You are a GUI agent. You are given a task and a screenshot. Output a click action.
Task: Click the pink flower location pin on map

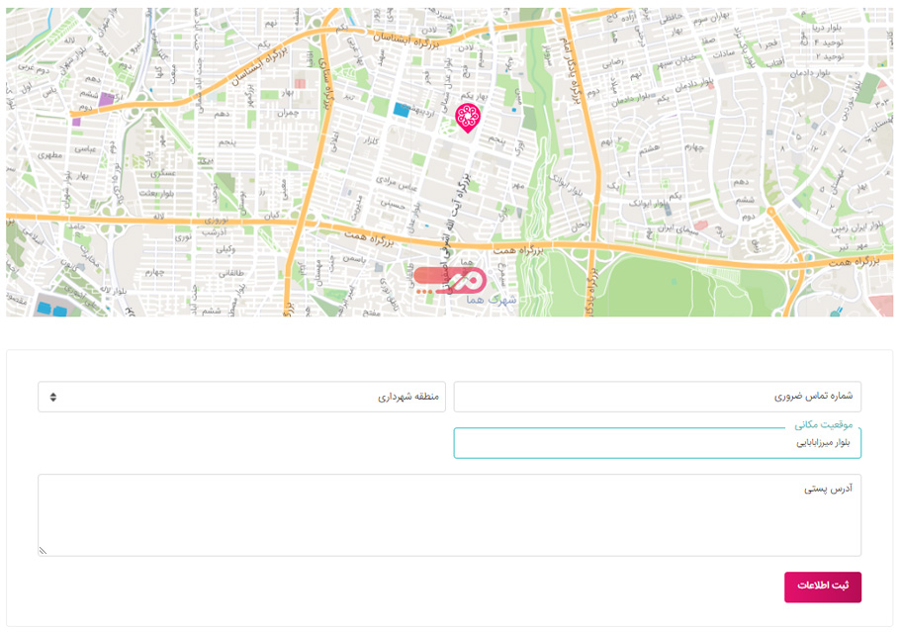(467, 117)
